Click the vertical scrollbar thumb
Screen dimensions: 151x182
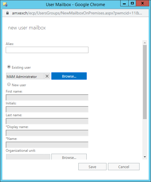click(145, 82)
